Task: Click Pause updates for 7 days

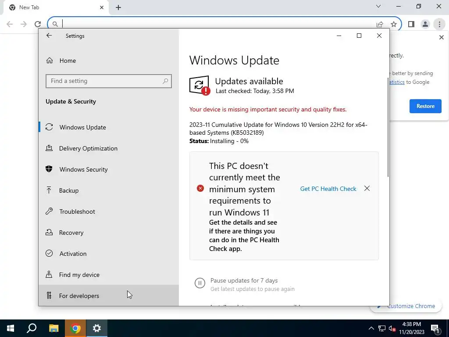Action: (244, 280)
